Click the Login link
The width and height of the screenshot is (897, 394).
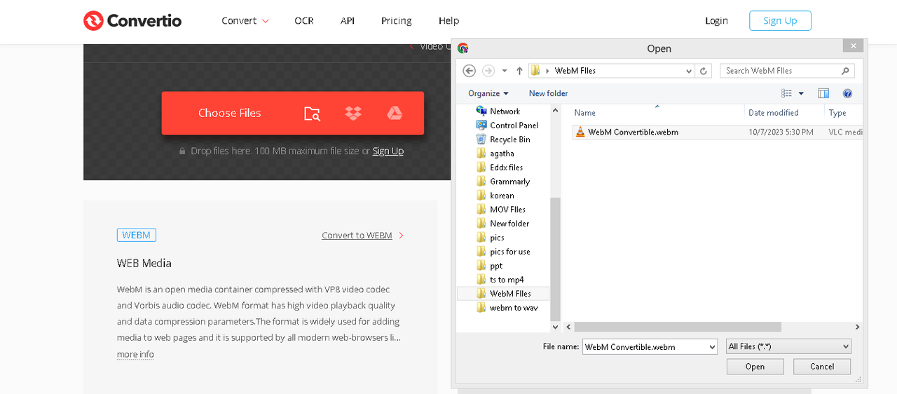[716, 21]
